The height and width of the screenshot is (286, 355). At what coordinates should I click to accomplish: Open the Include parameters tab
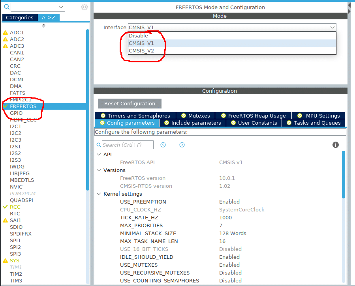[x=193, y=123]
